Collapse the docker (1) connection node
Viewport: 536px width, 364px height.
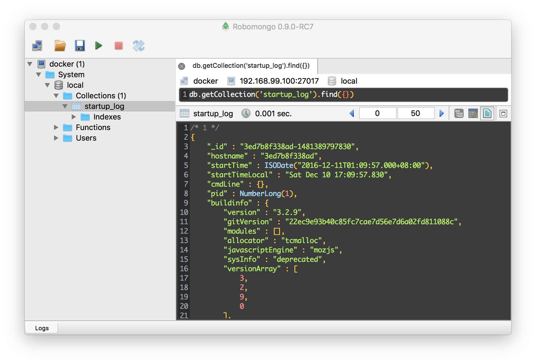tap(30, 64)
